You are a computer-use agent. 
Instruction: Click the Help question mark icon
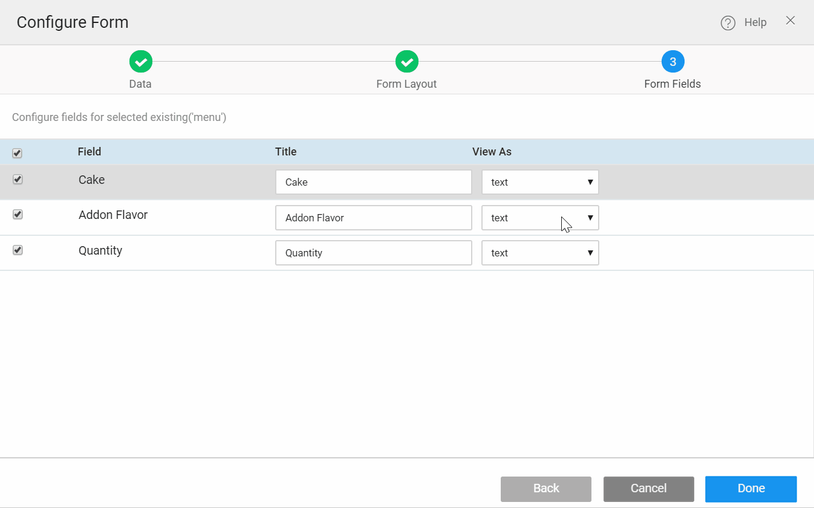pyautogui.click(x=728, y=23)
